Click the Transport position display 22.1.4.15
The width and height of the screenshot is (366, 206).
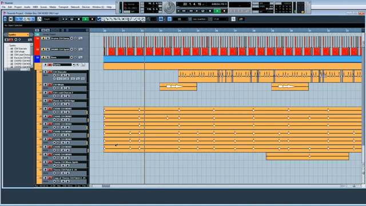pos(192,4)
